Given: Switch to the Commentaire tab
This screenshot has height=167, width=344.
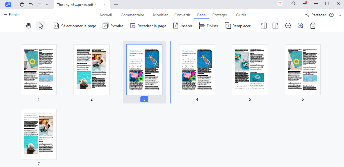Looking at the screenshot, I should 132,15.
